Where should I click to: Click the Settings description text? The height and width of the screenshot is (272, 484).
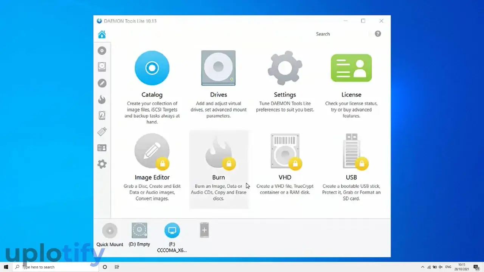(285, 107)
